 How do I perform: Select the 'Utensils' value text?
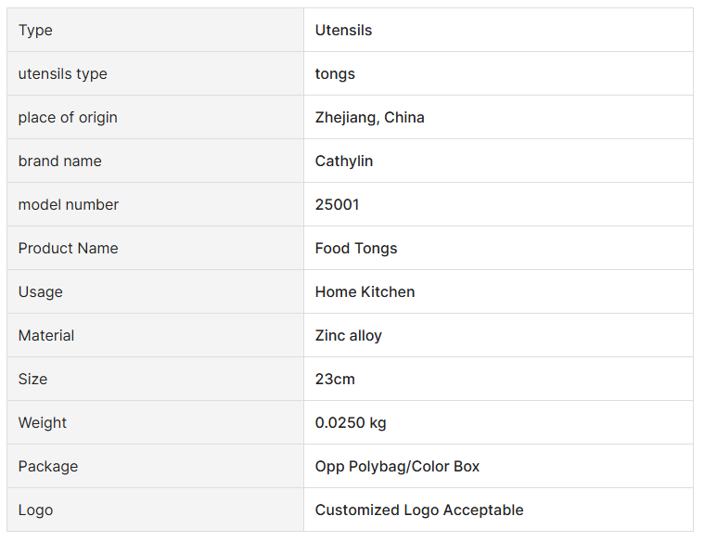pyautogui.click(x=343, y=31)
